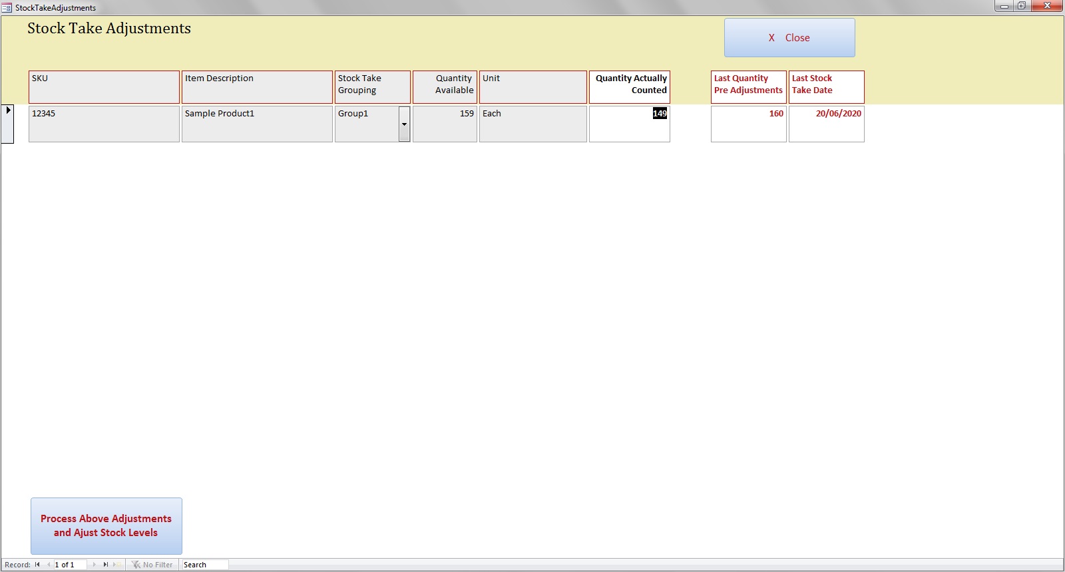Click the current record number box

pos(69,565)
